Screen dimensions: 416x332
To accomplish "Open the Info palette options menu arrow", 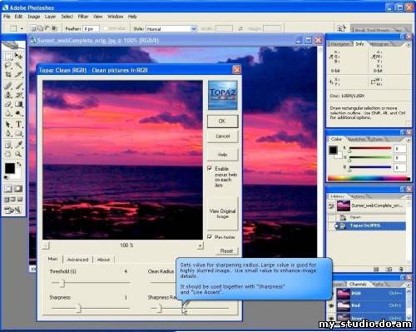I will 409,45.
